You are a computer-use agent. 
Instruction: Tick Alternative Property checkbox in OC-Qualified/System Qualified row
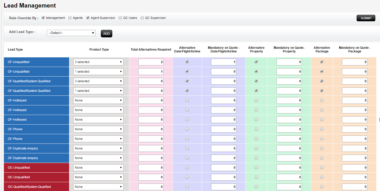(x=256, y=187)
